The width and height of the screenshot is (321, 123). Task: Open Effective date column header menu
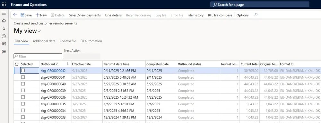tap(87, 64)
